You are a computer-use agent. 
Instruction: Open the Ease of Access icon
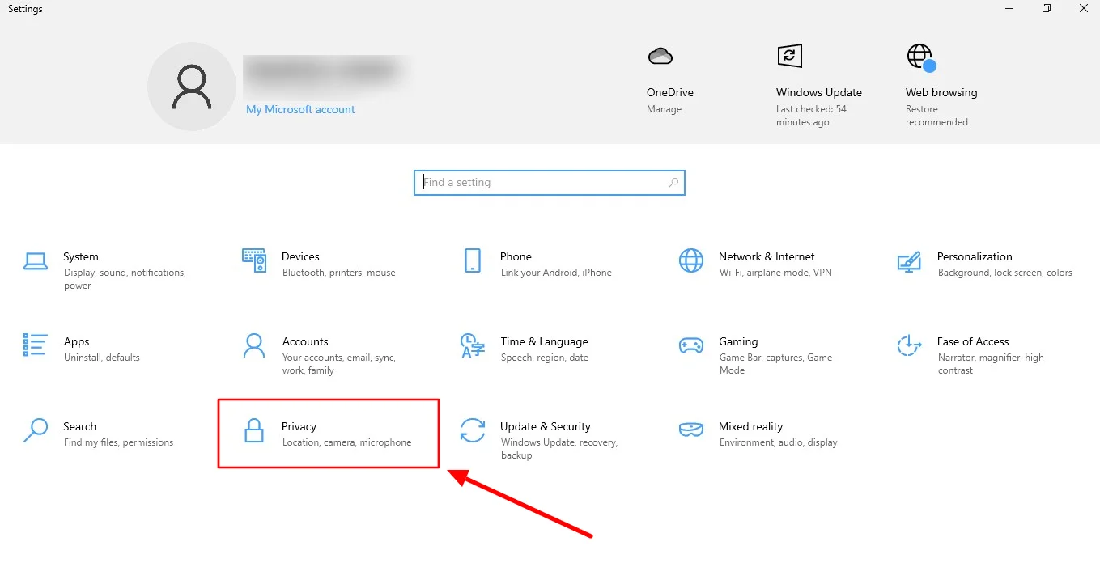[x=910, y=345]
